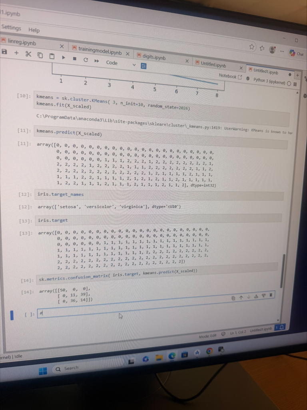Select cell 12 containing iris.target_names
Screen dimensions: 307x410
point(159,195)
